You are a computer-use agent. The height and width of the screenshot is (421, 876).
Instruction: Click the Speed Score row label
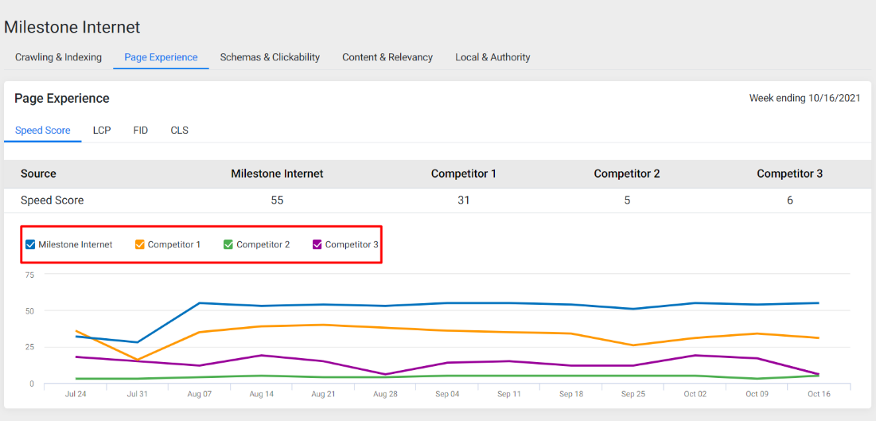pos(52,201)
